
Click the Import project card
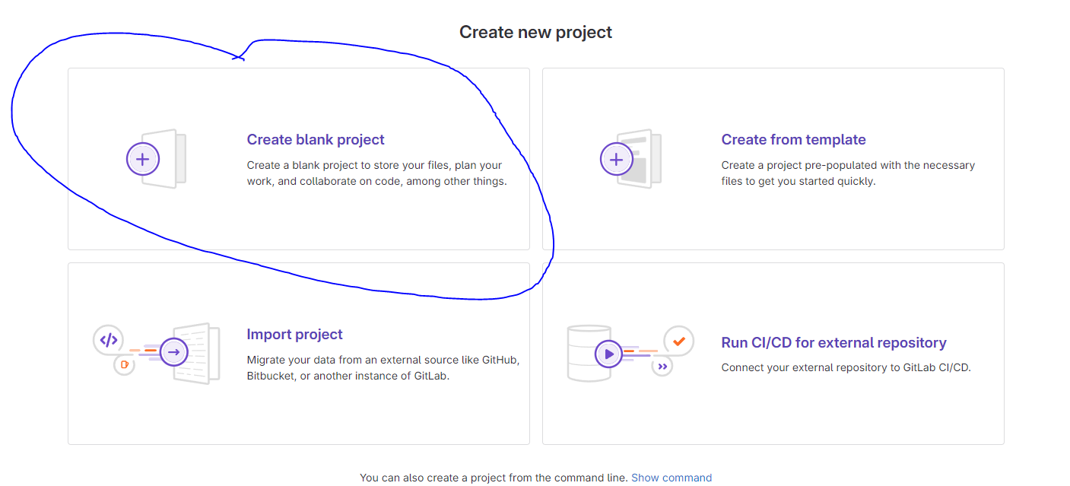(299, 353)
